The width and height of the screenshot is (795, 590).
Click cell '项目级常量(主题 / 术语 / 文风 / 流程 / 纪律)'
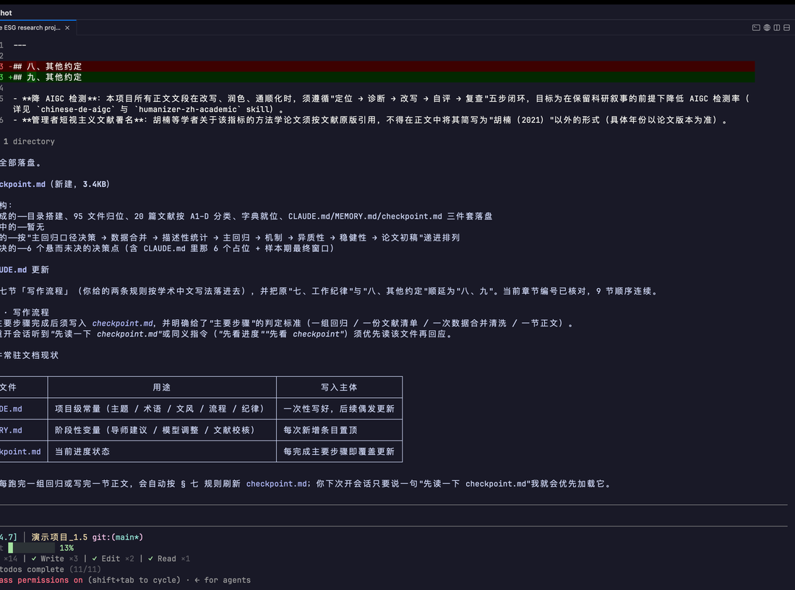click(162, 409)
